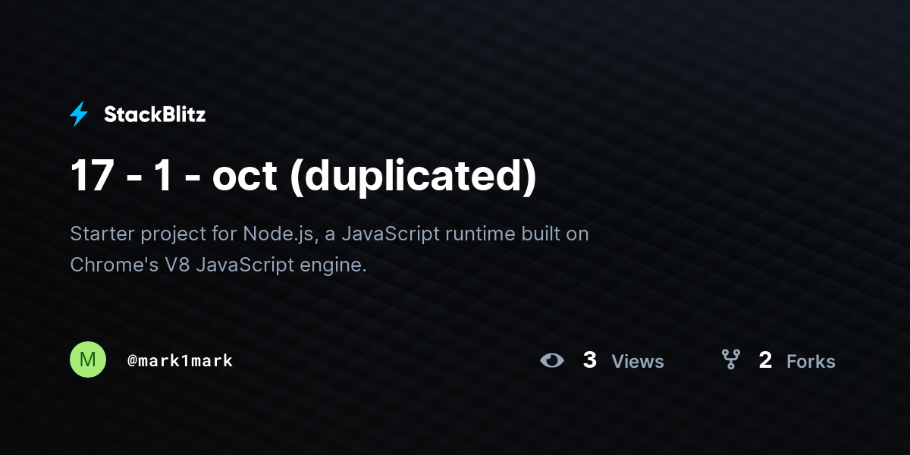The width and height of the screenshot is (910, 455).
Task: Click 'Chrome's V8 JavaScript engine' description line
Action: [x=218, y=265]
